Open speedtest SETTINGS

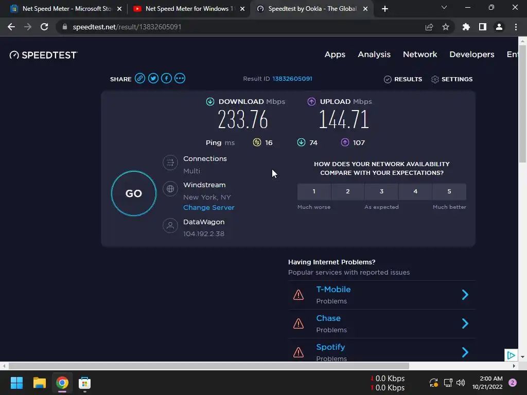click(452, 79)
